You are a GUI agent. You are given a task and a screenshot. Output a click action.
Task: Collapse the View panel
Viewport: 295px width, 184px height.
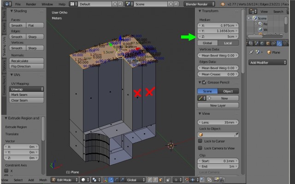click(x=200, y=113)
